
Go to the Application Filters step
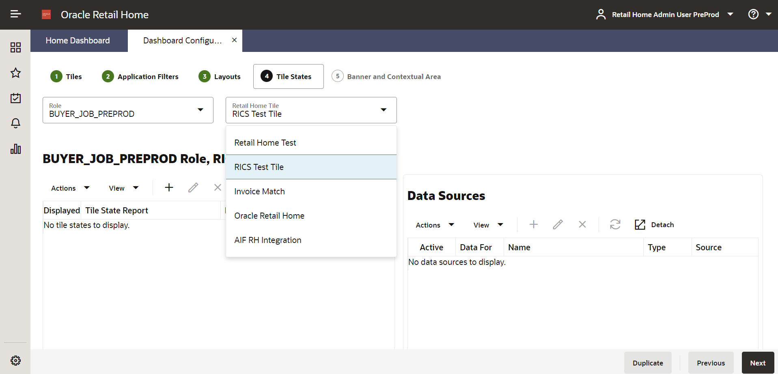click(140, 76)
